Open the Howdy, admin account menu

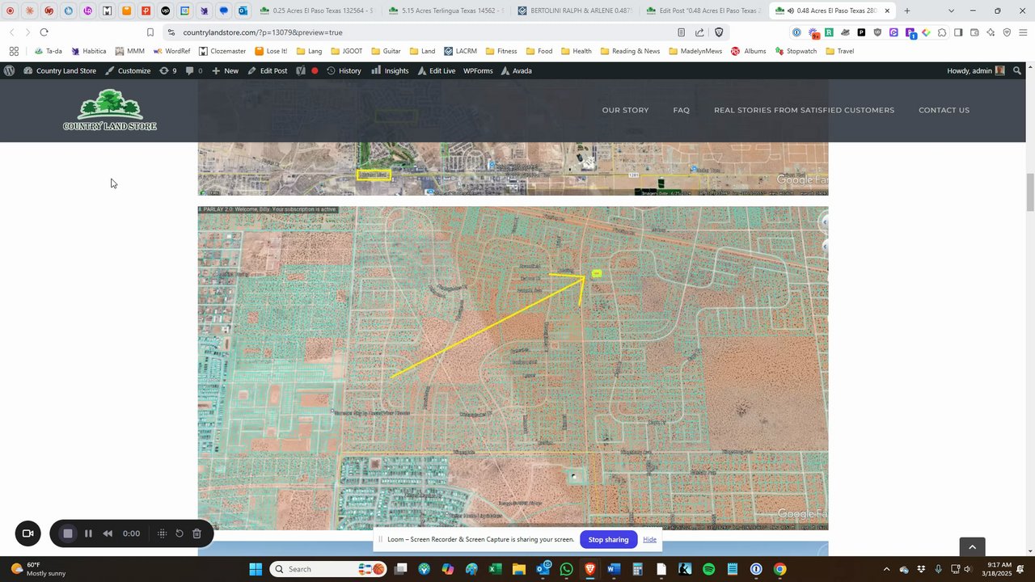coord(976,71)
